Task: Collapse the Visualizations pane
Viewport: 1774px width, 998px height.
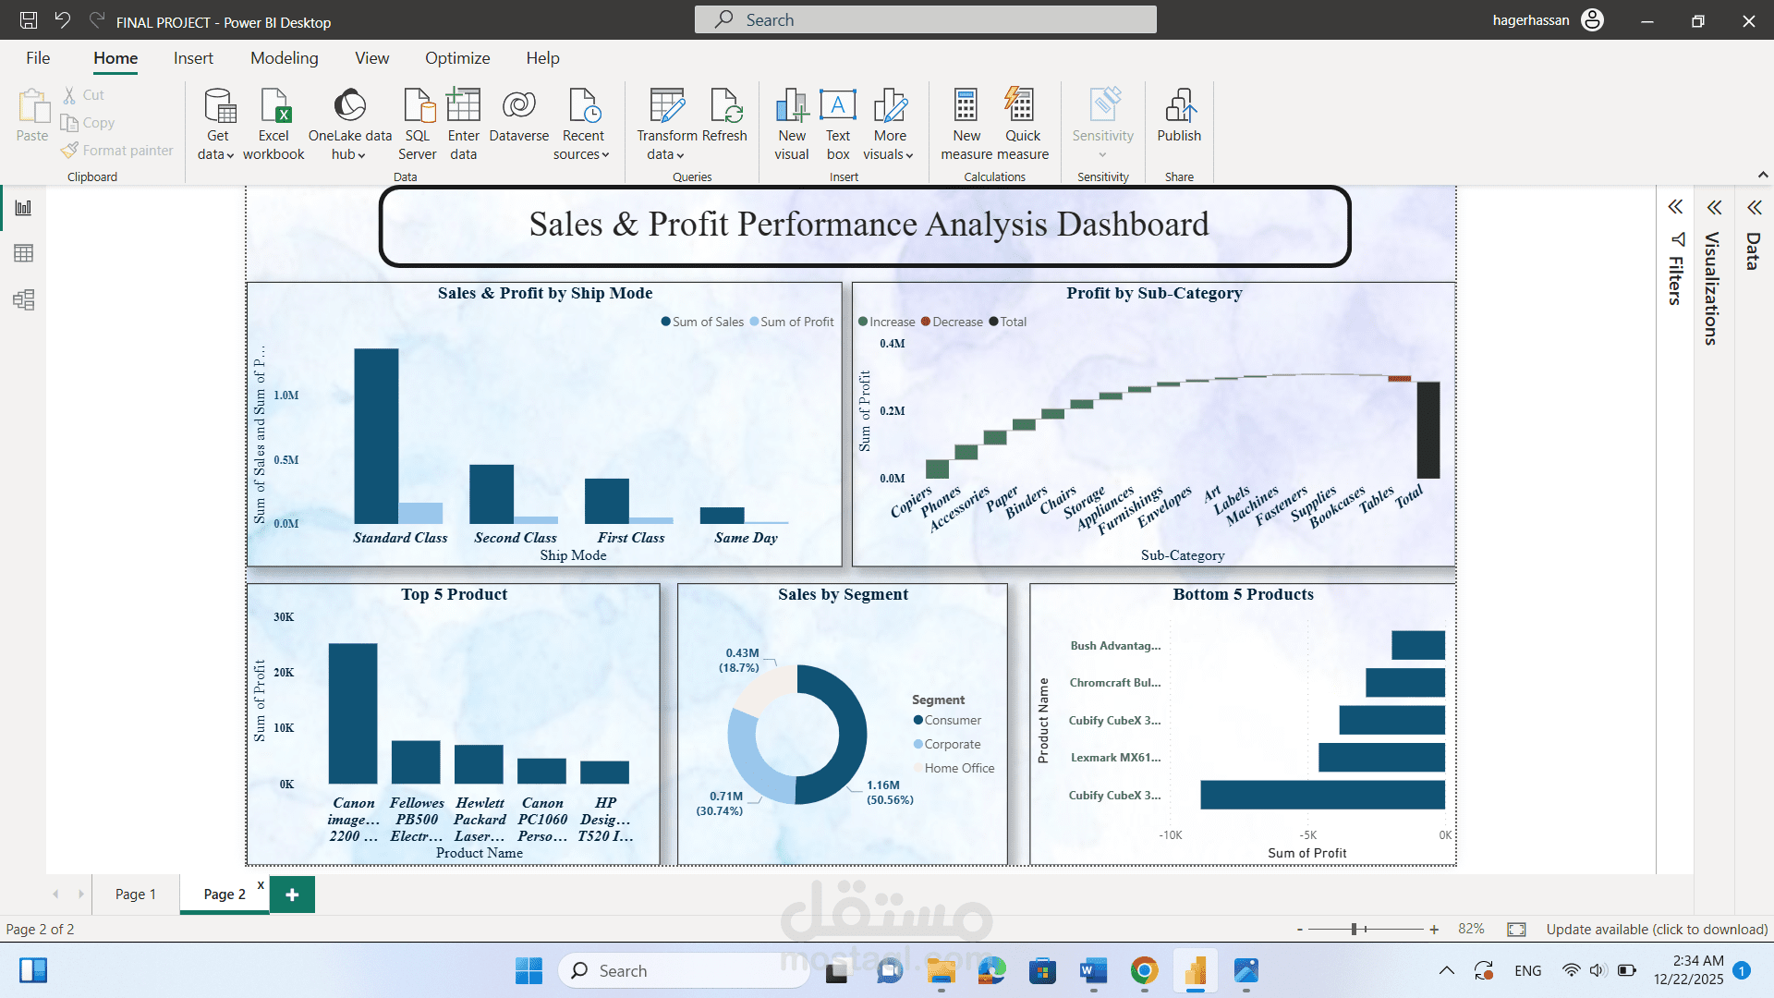Action: click(x=1716, y=208)
